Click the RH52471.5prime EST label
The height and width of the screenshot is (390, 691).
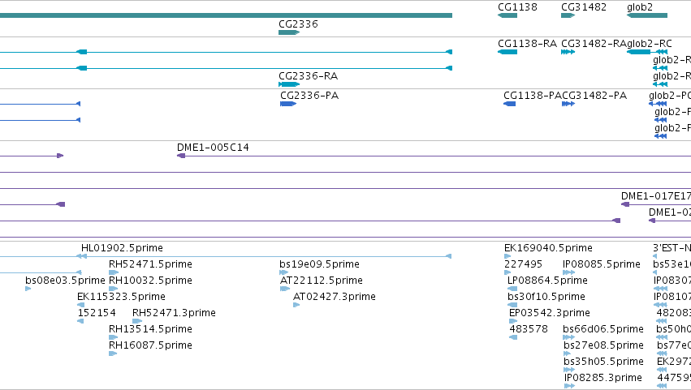150,264
